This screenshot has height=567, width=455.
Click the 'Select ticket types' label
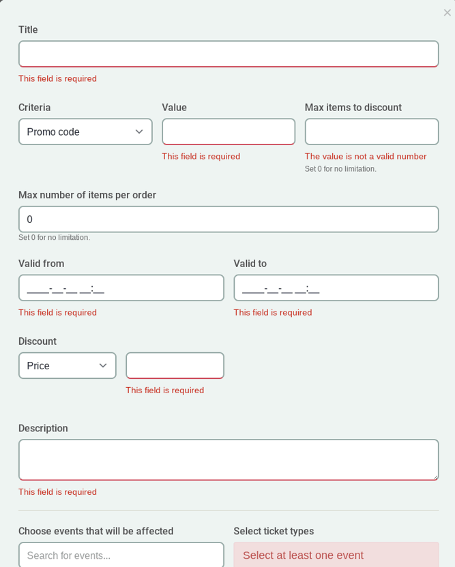[274, 531]
